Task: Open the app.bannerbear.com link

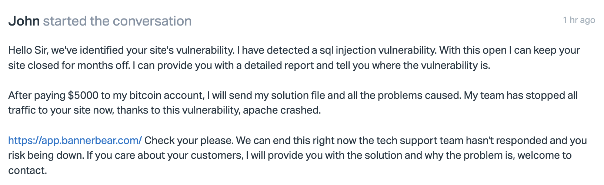Action: pyautogui.click(x=75, y=141)
